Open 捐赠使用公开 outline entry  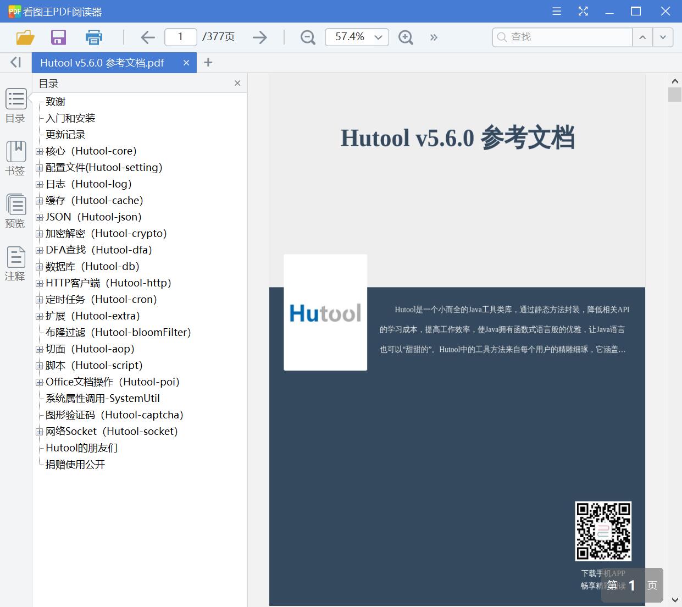click(75, 465)
